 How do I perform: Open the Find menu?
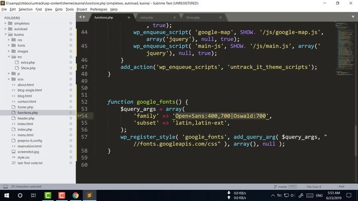[x=39, y=9]
